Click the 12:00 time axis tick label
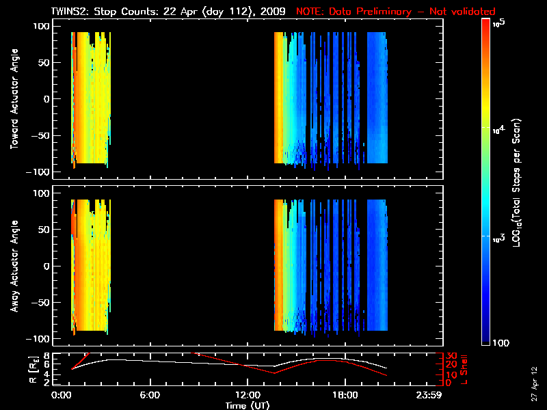 (x=246, y=396)
